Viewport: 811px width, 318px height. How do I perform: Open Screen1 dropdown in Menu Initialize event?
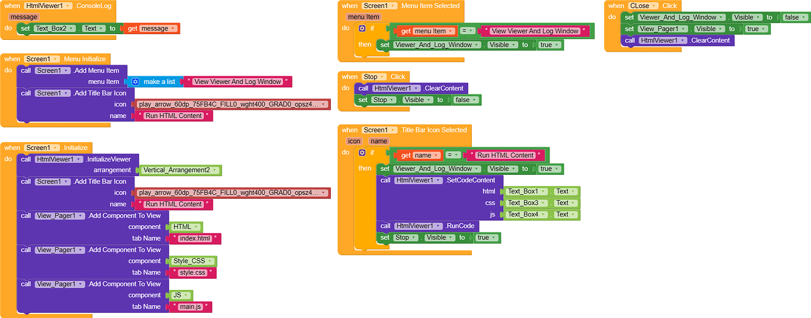click(x=42, y=59)
